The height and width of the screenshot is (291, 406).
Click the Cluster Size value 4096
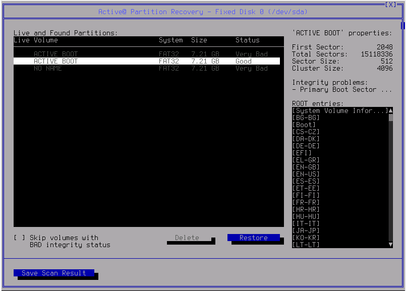(x=385, y=69)
